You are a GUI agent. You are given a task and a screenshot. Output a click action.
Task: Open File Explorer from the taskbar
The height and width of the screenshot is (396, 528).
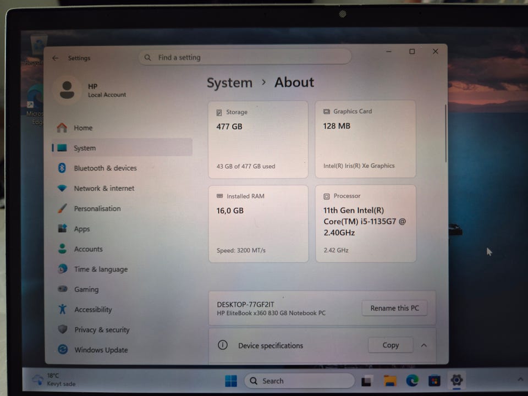tap(390, 381)
